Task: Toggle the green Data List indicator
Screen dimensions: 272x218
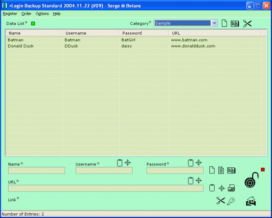Action: (33, 24)
